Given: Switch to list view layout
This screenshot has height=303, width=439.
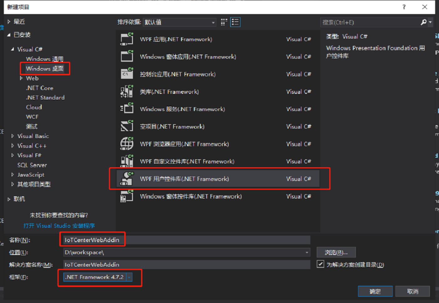Looking at the screenshot, I should tap(235, 22).
